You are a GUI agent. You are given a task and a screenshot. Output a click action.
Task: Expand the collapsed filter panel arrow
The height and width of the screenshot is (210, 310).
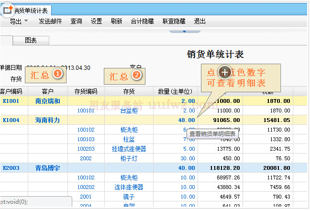click(x=185, y=32)
